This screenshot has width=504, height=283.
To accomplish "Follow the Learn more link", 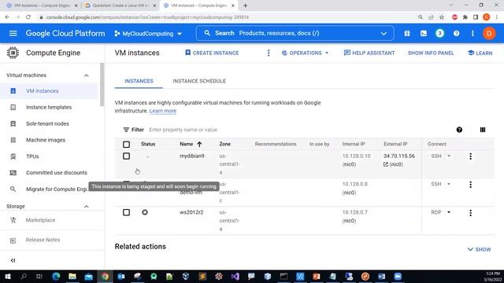I will (x=163, y=111).
